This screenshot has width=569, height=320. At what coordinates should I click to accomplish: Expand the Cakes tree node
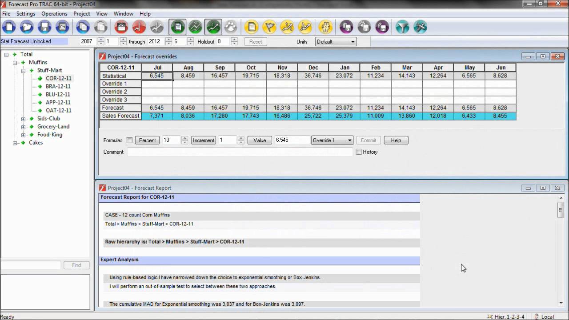(15, 143)
